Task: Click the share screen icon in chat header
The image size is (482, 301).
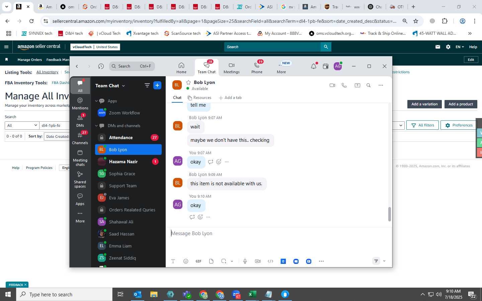Action: [357, 85]
